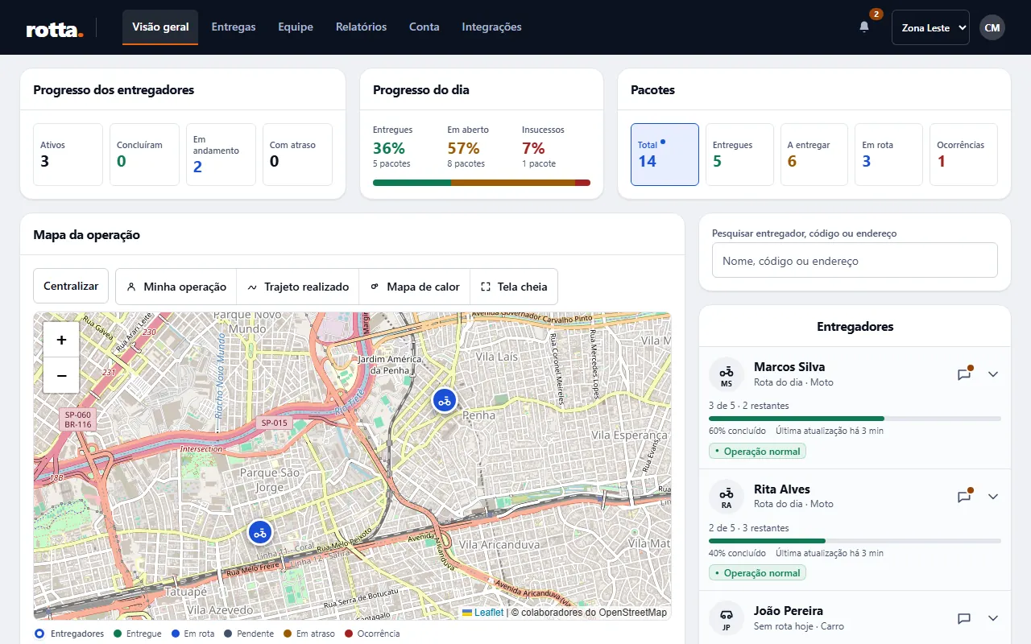Select the Entregues packages filter card

pos(739,155)
